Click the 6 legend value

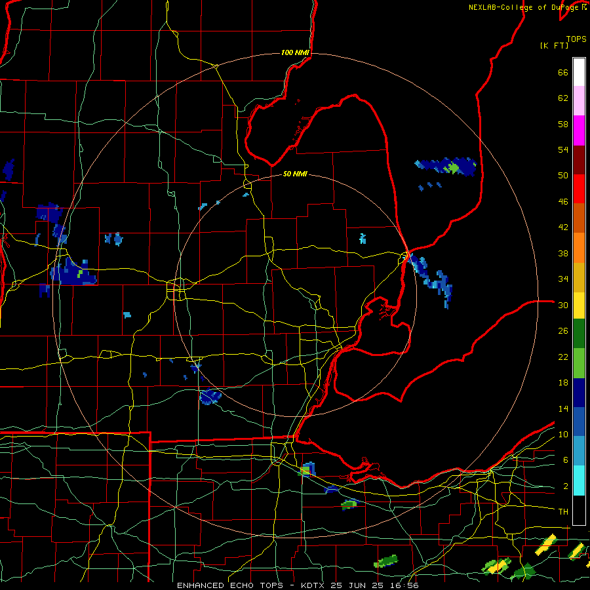(x=566, y=460)
